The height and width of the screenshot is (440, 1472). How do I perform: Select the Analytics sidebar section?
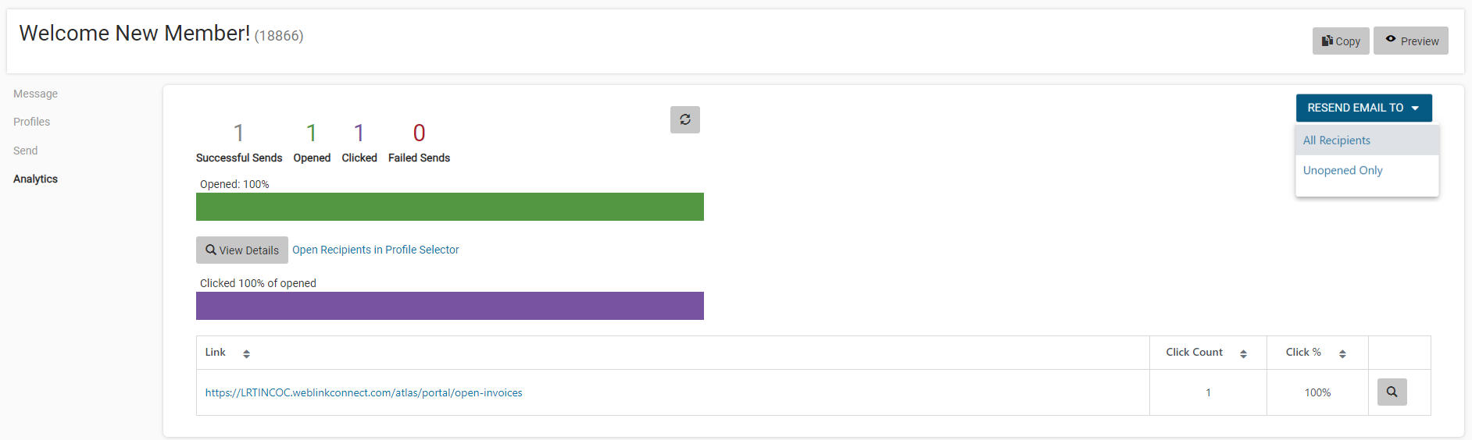pos(35,179)
